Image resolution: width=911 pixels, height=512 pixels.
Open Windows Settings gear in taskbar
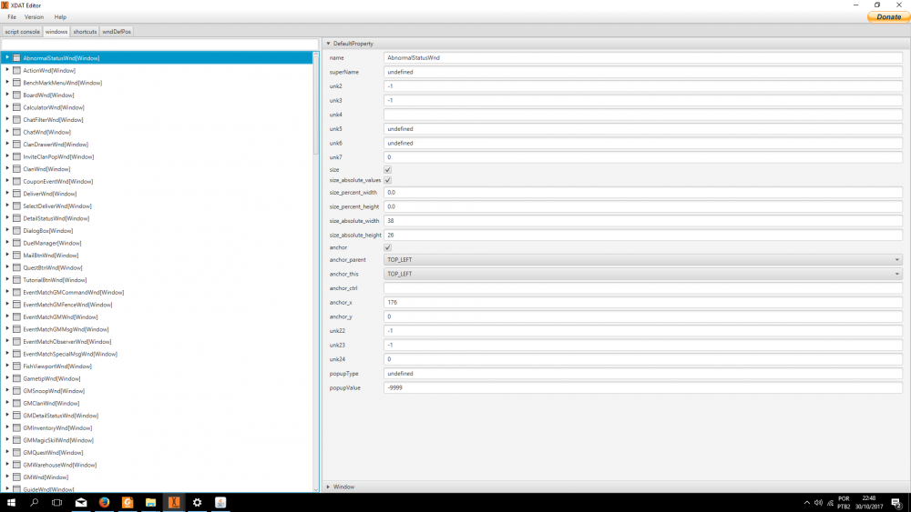(x=197, y=502)
